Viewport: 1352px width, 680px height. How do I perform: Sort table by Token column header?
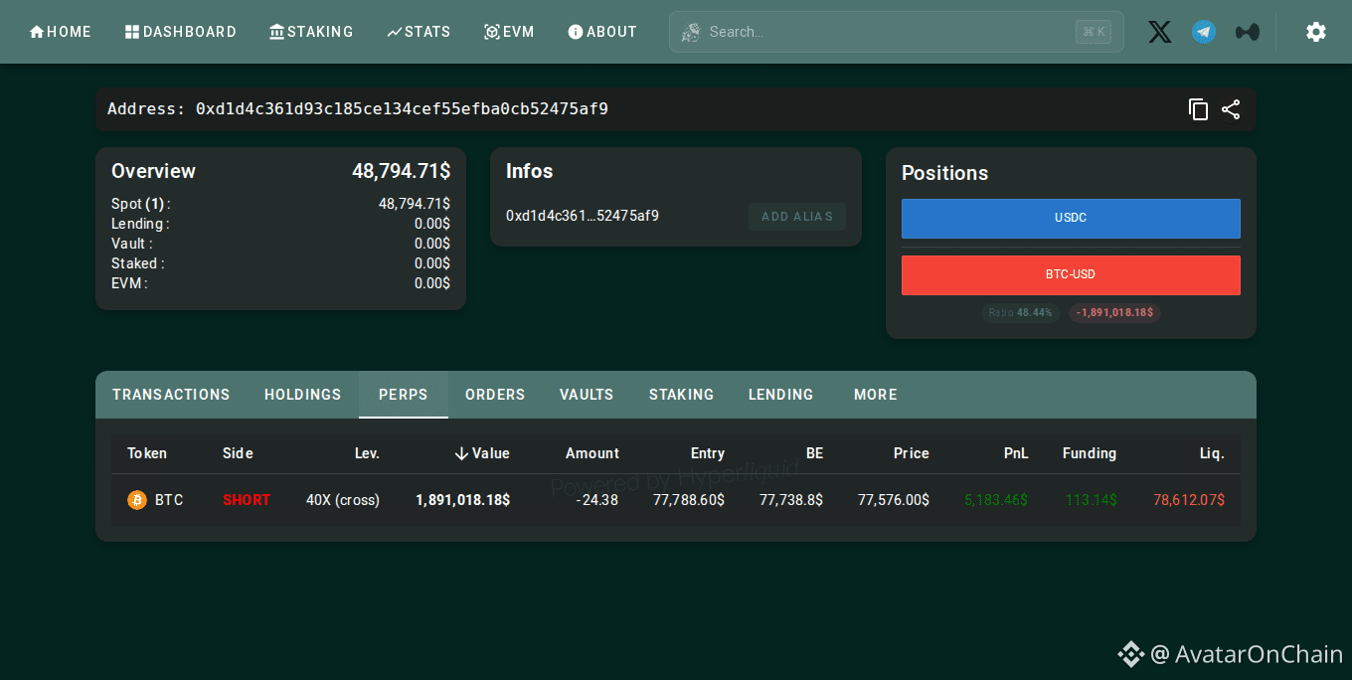point(147,453)
